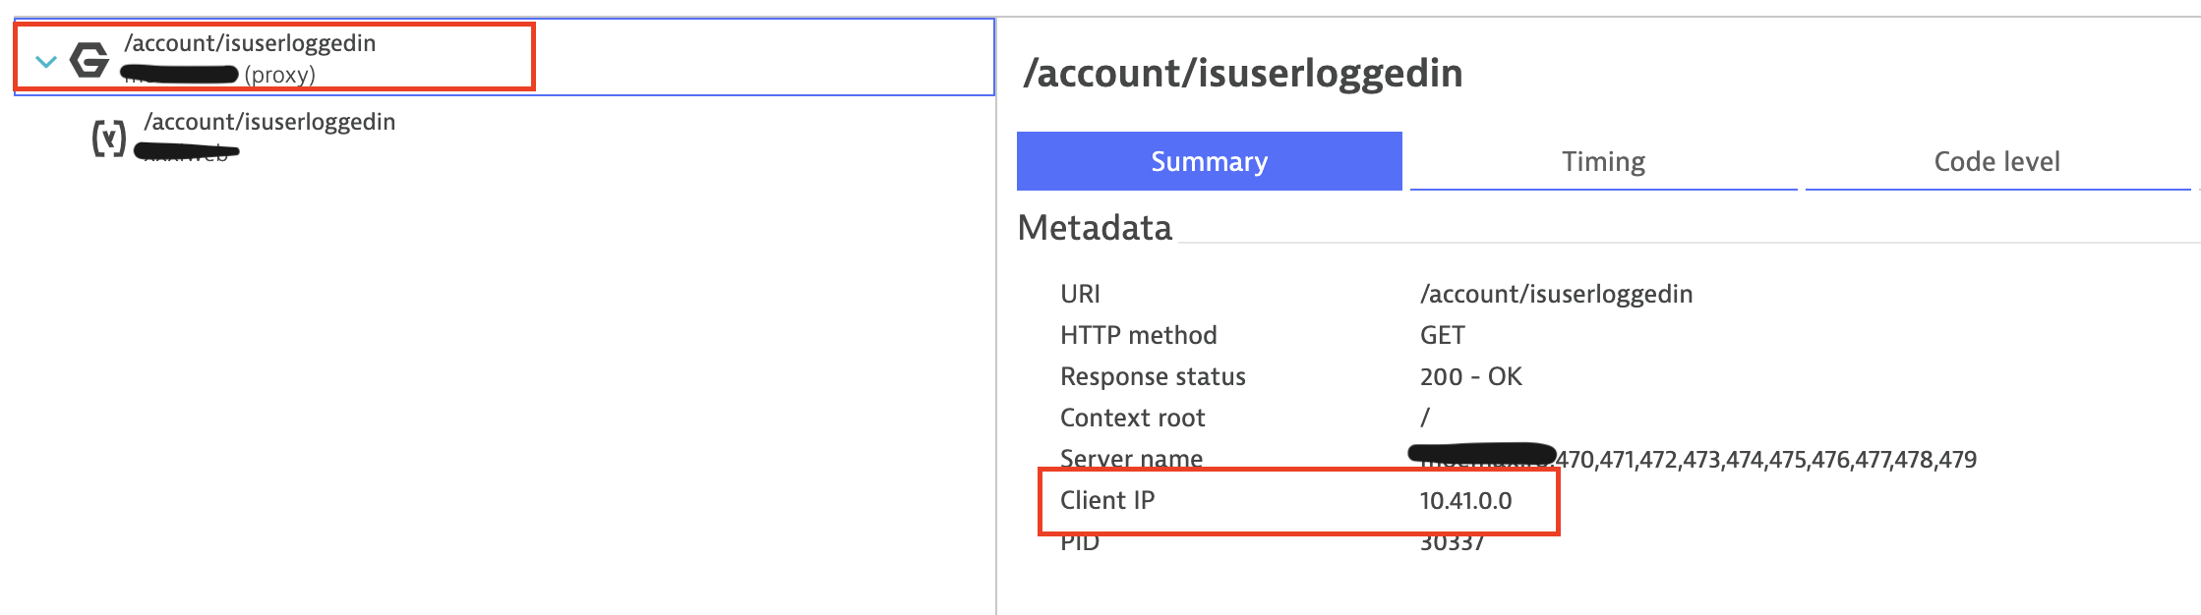This screenshot has height=615, width=2201.
Task: Select the proxy row /account/isuserloggedin entry
Action: [250, 43]
